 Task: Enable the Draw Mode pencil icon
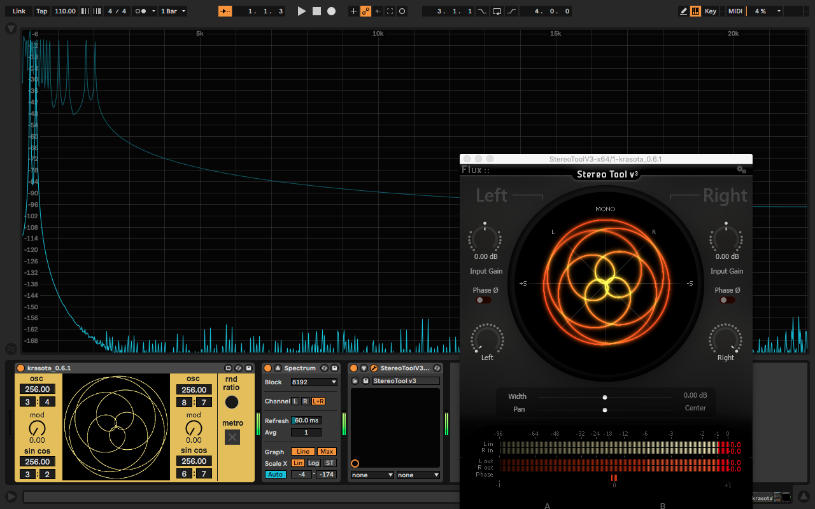pyautogui.click(x=684, y=11)
